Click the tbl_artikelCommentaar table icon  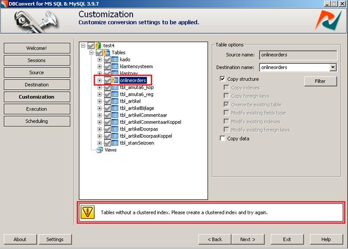click(x=115, y=115)
